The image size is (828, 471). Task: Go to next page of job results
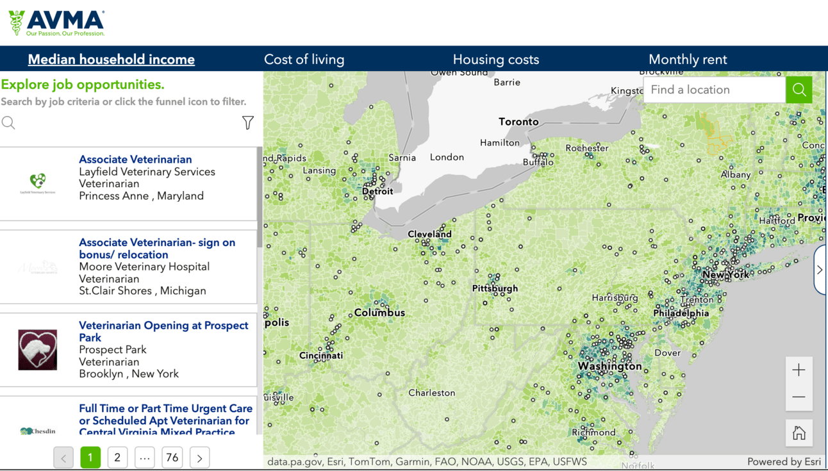200,458
